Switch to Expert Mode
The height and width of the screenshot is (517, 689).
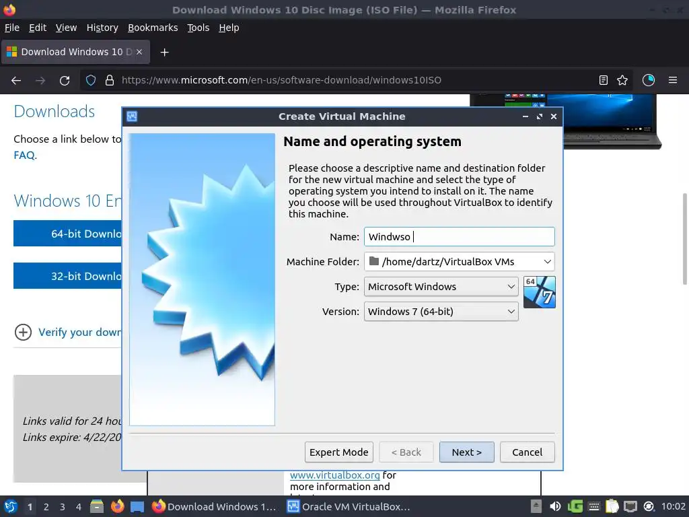coord(339,452)
